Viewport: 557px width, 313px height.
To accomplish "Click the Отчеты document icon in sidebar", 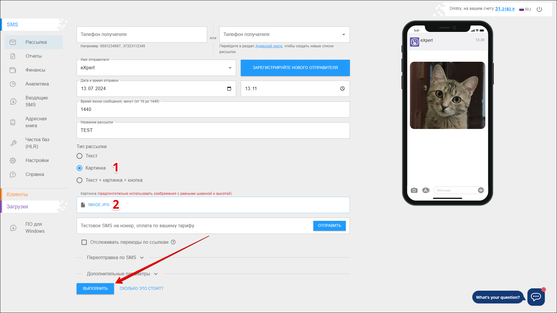I will [x=13, y=56].
